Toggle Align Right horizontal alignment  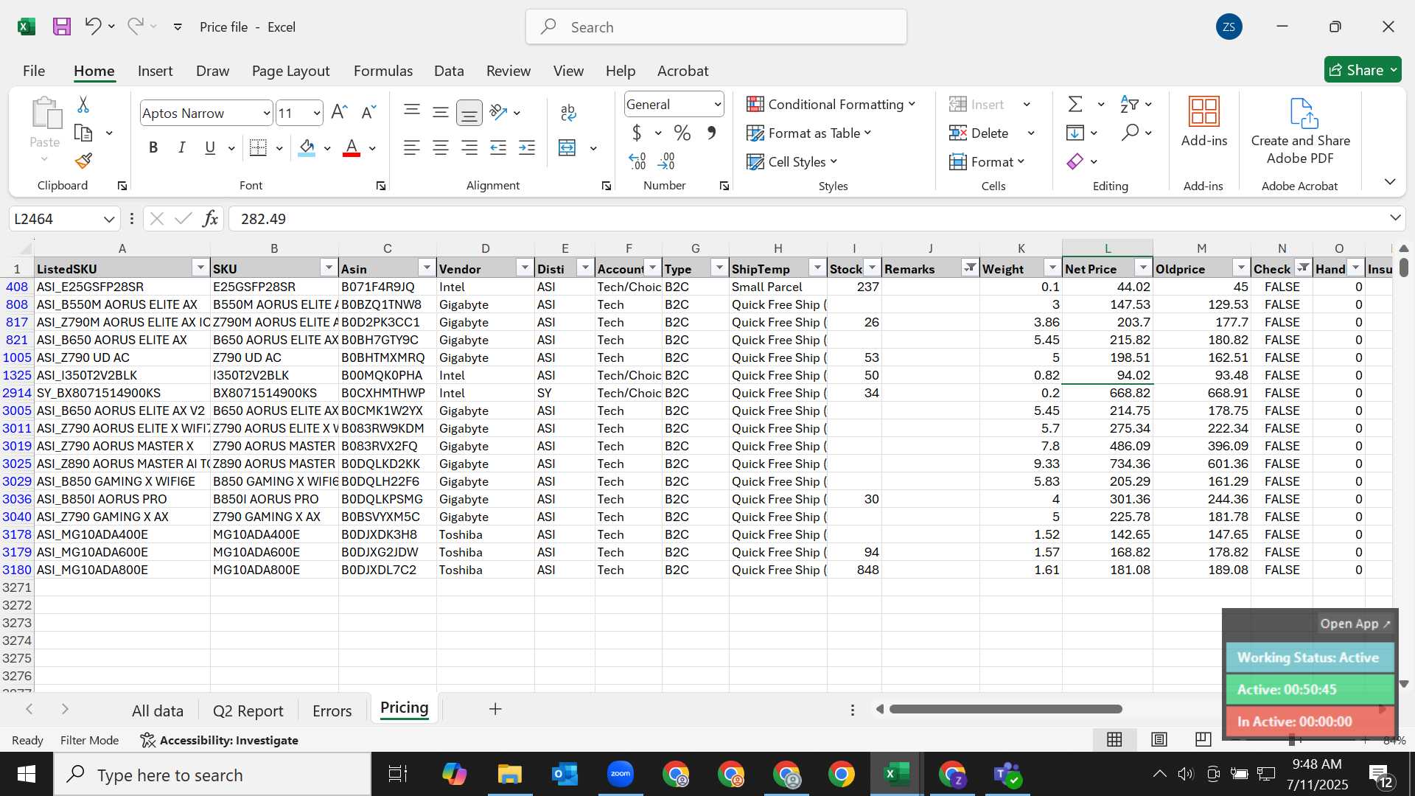[469, 148]
